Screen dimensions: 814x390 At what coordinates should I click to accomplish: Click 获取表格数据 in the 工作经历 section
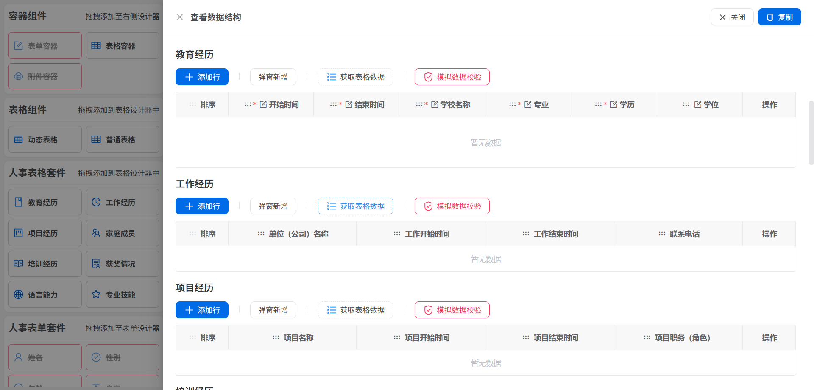(x=355, y=206)
